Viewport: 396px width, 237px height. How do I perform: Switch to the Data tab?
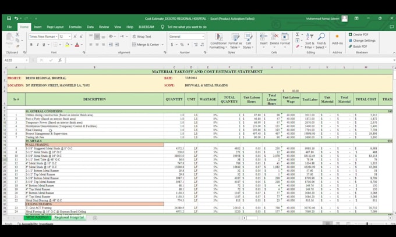coord(90,27)
